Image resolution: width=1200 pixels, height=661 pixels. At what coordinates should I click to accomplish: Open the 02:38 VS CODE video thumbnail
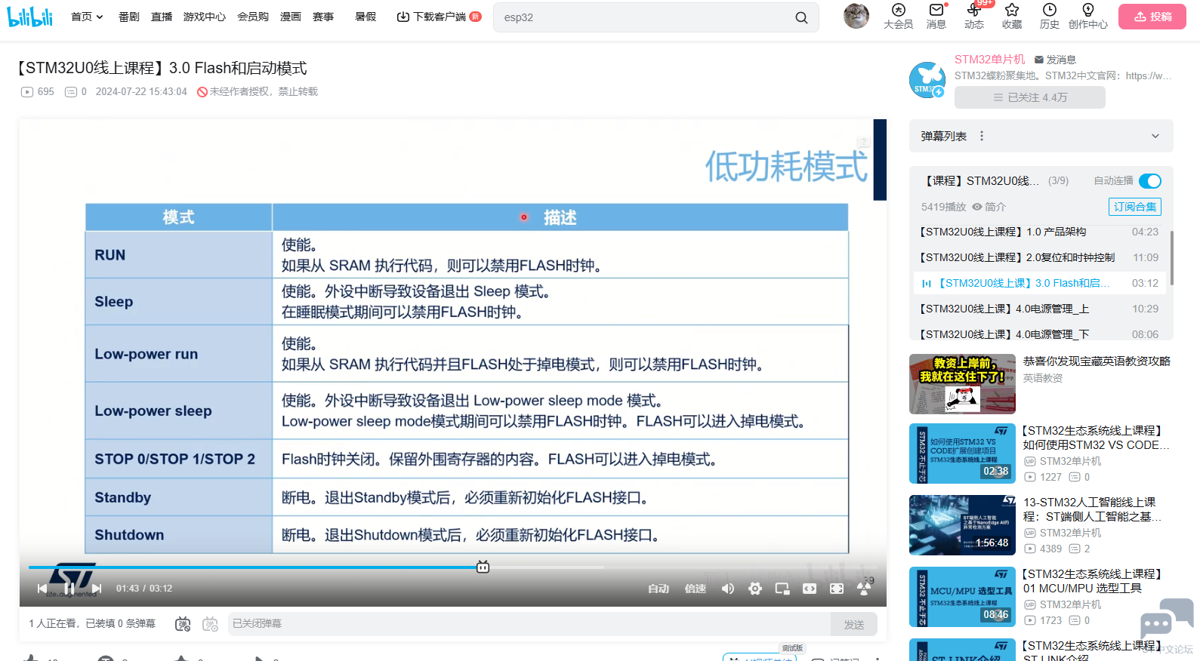(962, 453)
